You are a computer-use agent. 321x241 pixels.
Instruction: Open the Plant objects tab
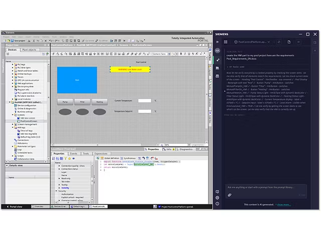29,50
